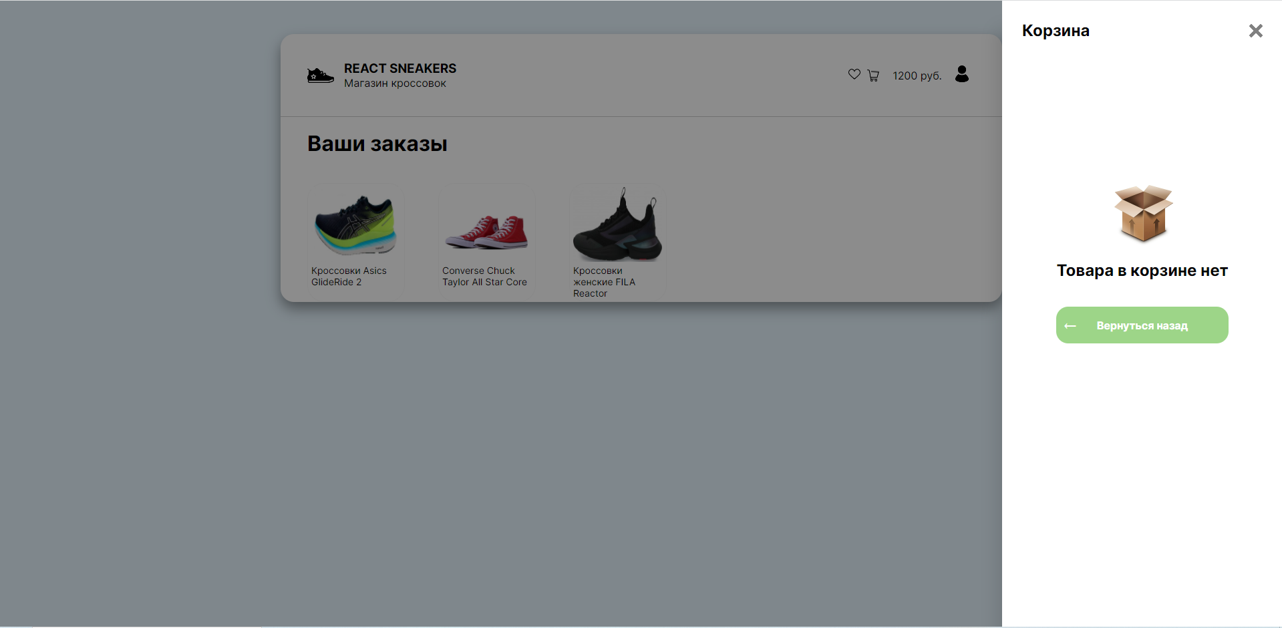Select the Asics GlideRide 2 sneaker image
This screenshot has height=628, width=1282.
tap(355, 225)
